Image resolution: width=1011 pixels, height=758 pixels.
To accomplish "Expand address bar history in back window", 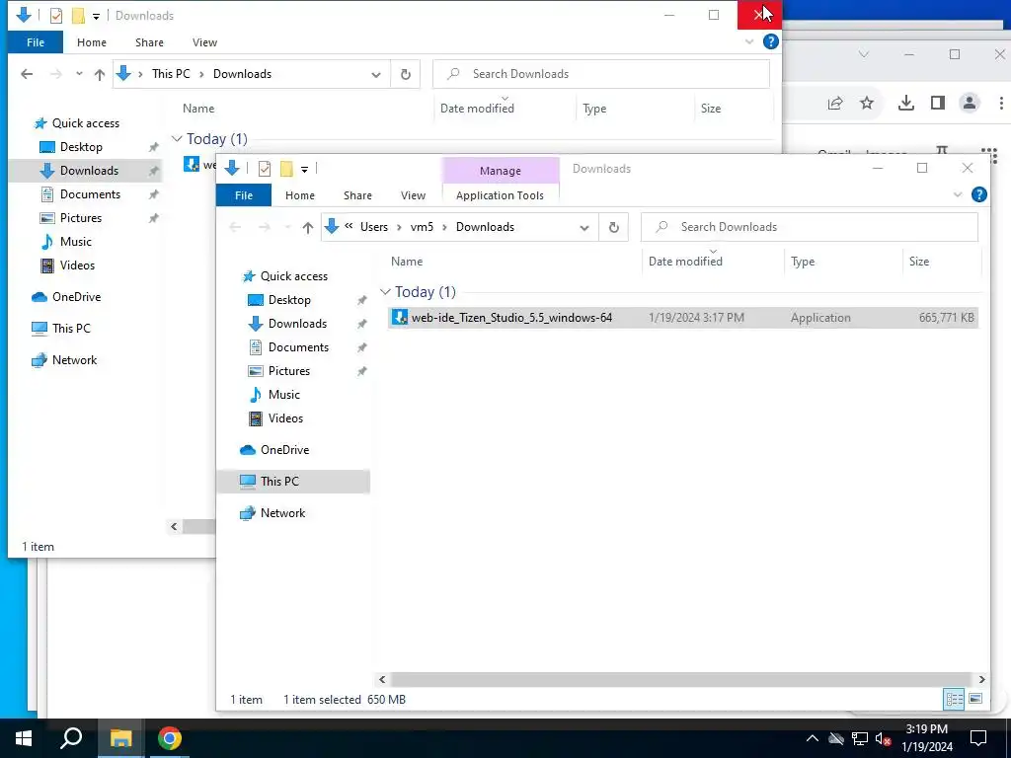I will 376,74.
